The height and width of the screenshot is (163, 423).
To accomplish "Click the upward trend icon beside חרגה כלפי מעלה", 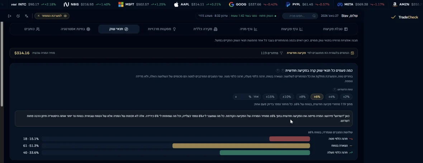I will [x=351, y=153].
